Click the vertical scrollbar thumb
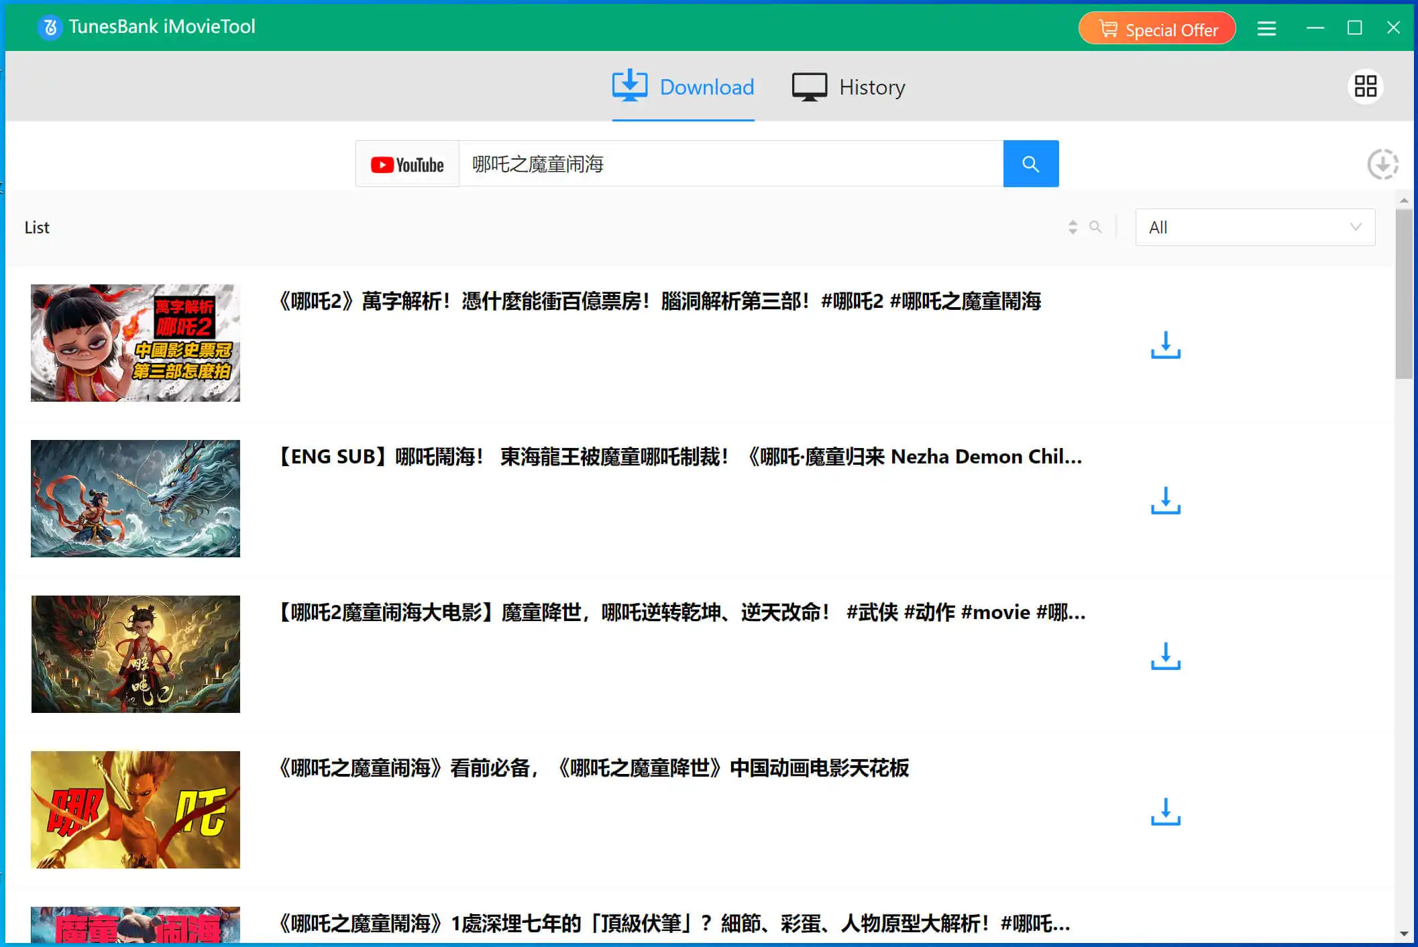The image size is (1418, 947). click(1404, 294)
